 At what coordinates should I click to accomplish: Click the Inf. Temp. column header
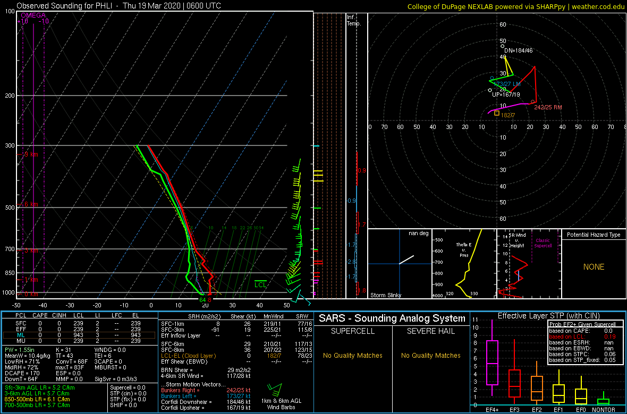354,20
